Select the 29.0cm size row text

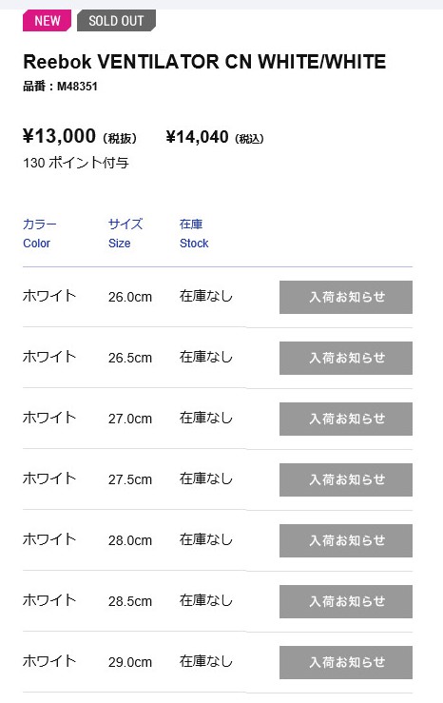pos(130,662)
